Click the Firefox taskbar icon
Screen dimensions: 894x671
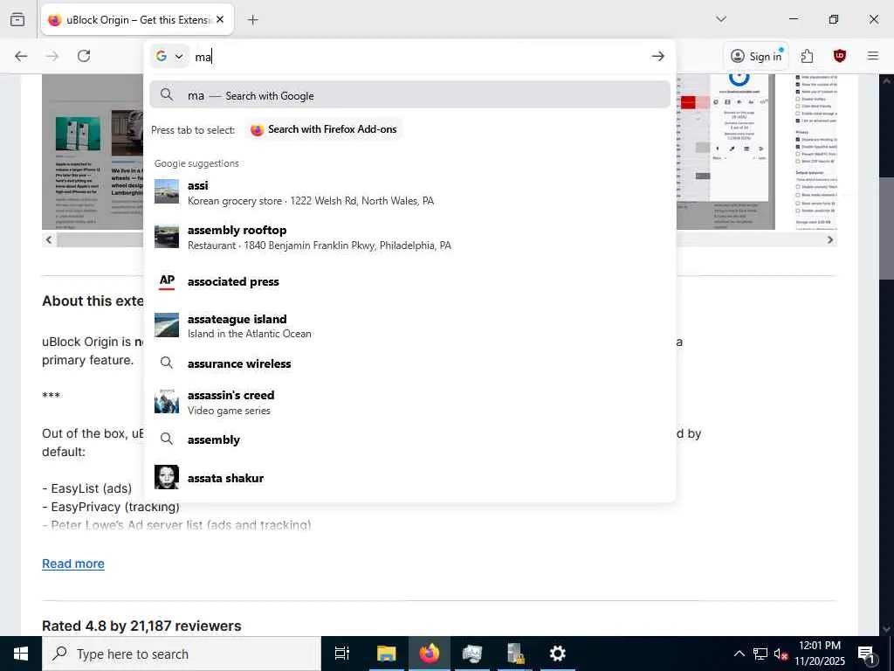[430, 654]
